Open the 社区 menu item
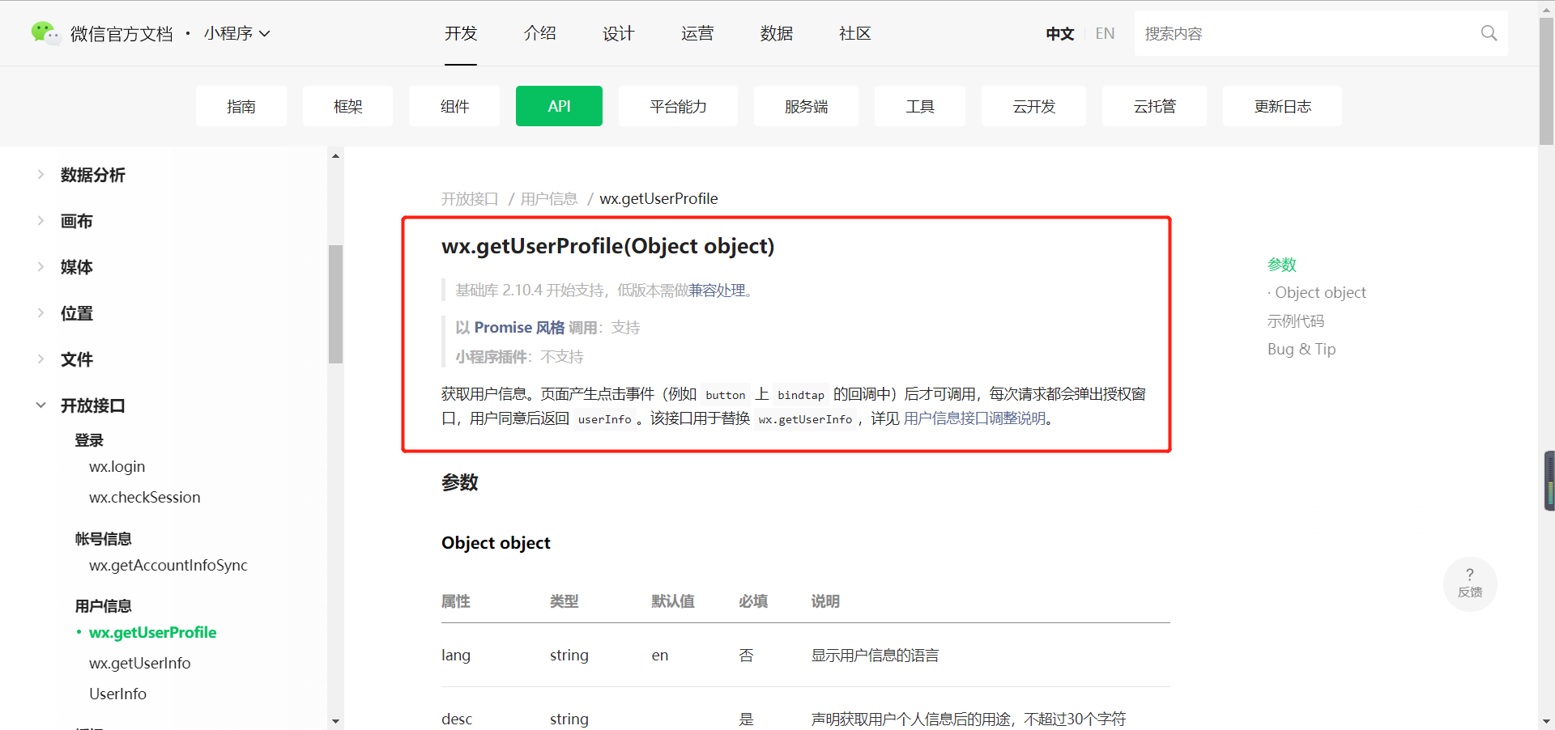This screenshot has height=730, width=1555. click(854, 33)
